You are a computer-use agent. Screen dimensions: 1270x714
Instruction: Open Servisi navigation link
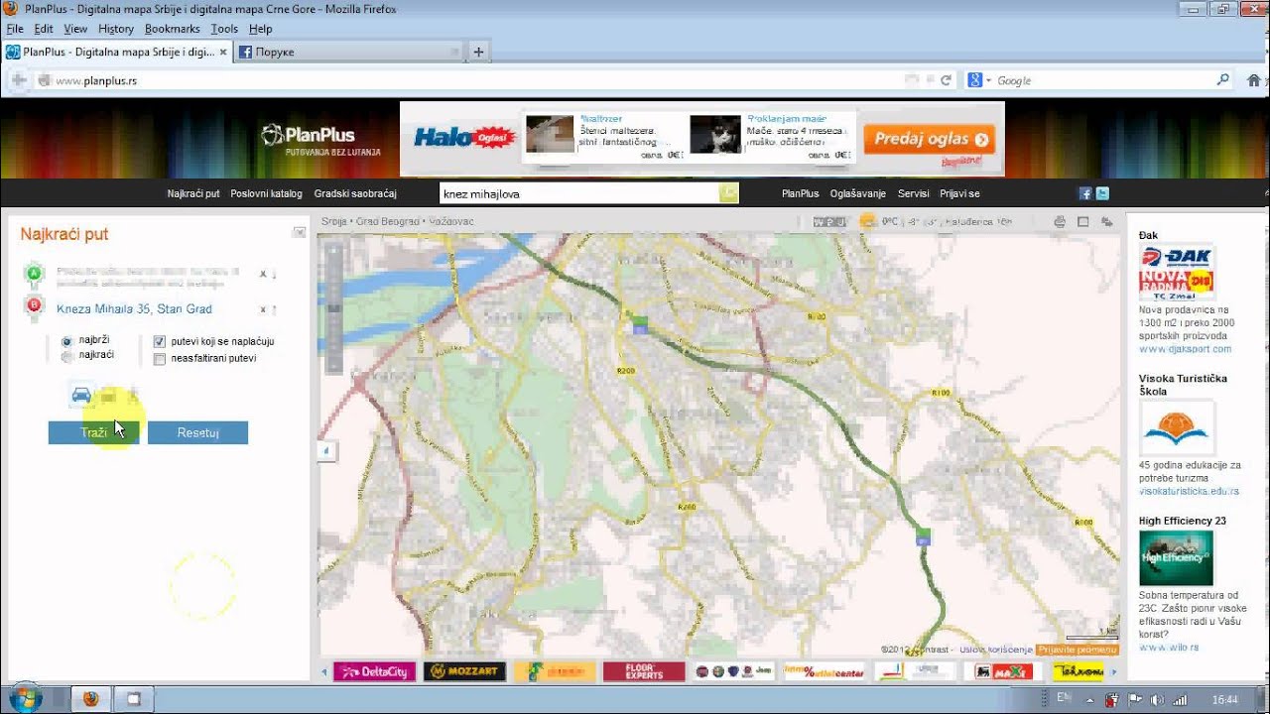(914, 193)
